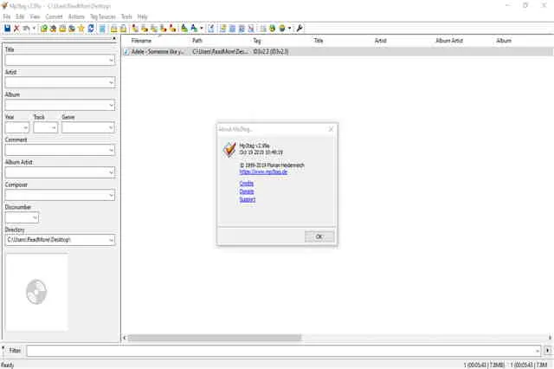Click the horizontal scrollbar thumb in file list
This screenshot has height=369, width=554.
coord(215,338)
